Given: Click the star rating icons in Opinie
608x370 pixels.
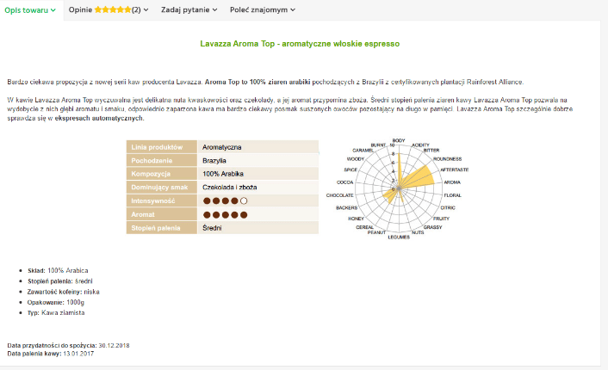Looking at the screenshot, I should (113, 9).
